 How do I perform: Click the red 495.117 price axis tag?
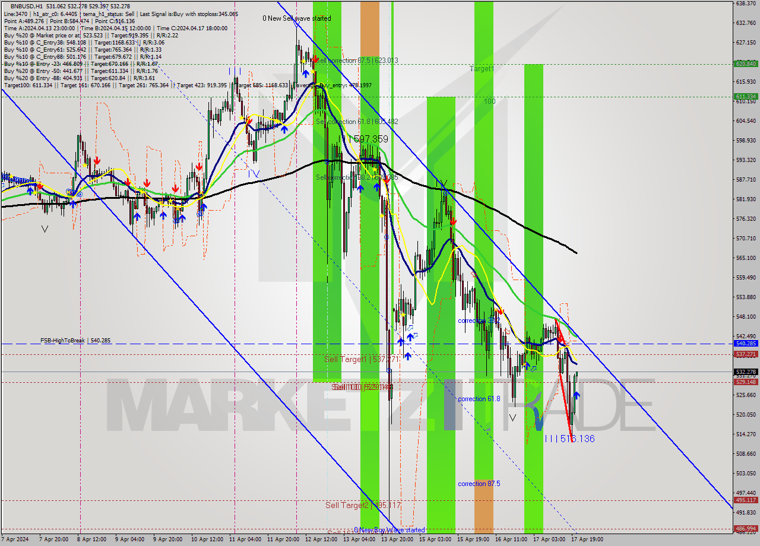[x=746, y=500]
